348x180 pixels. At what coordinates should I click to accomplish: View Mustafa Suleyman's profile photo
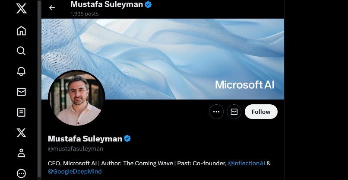coord(77,97)
